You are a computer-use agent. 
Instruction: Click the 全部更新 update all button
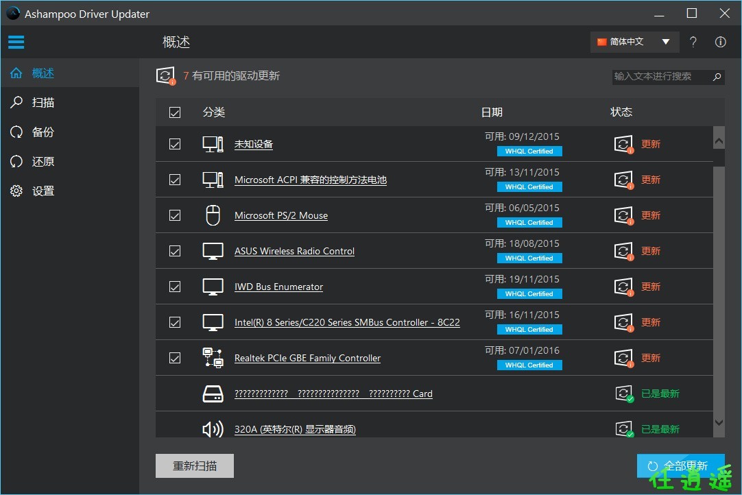point(680,466)
